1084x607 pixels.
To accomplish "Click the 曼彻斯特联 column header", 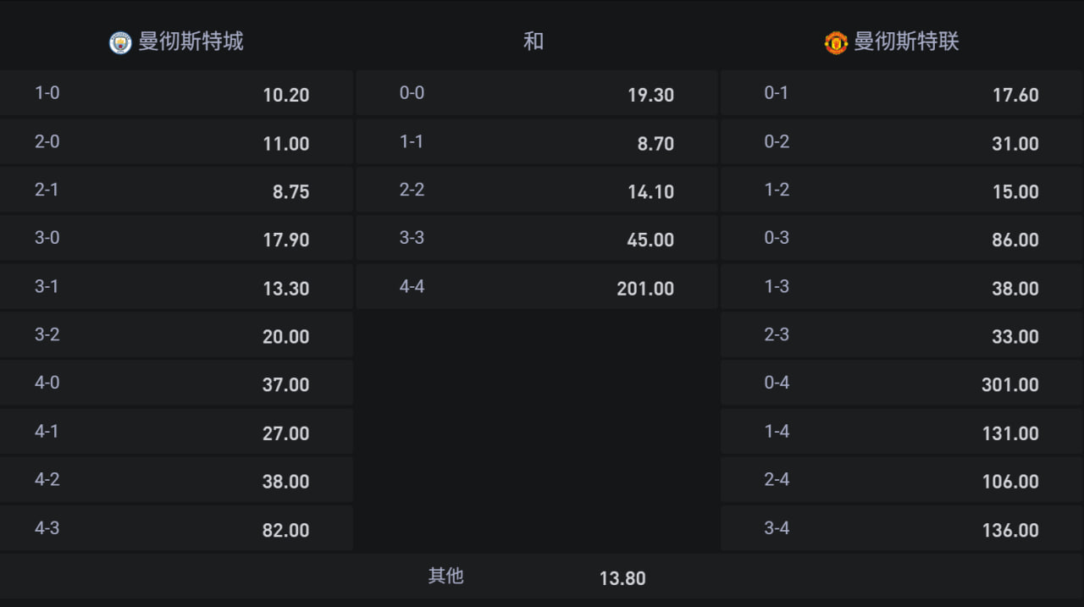I will [x=906, y=41].
